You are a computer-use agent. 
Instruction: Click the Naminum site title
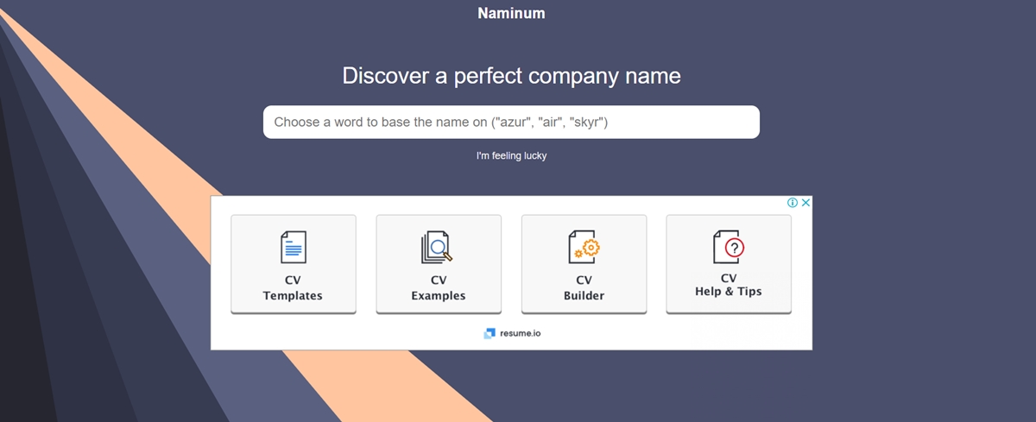(511, 13)
